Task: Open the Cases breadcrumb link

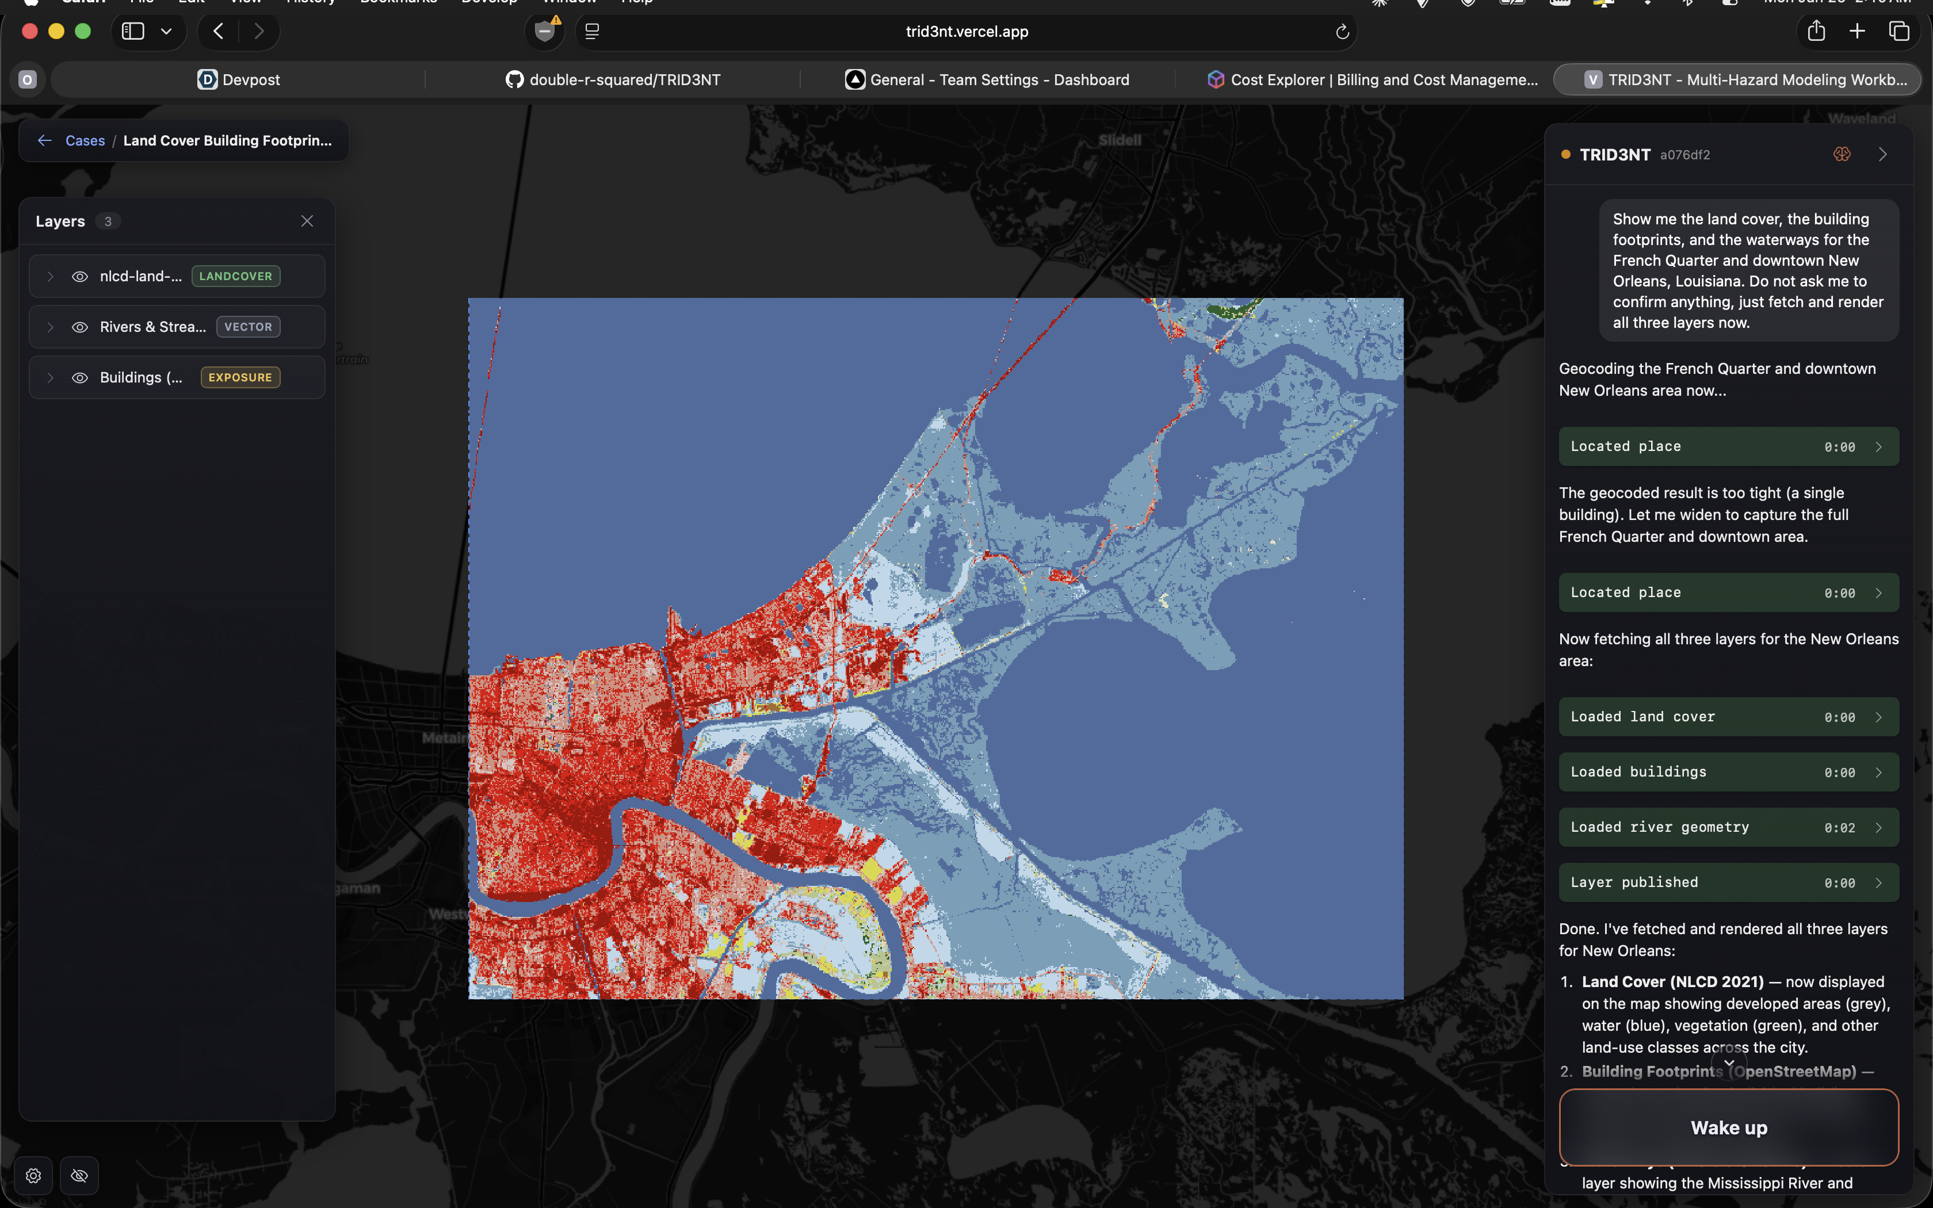Action: [x=85, y=140]
